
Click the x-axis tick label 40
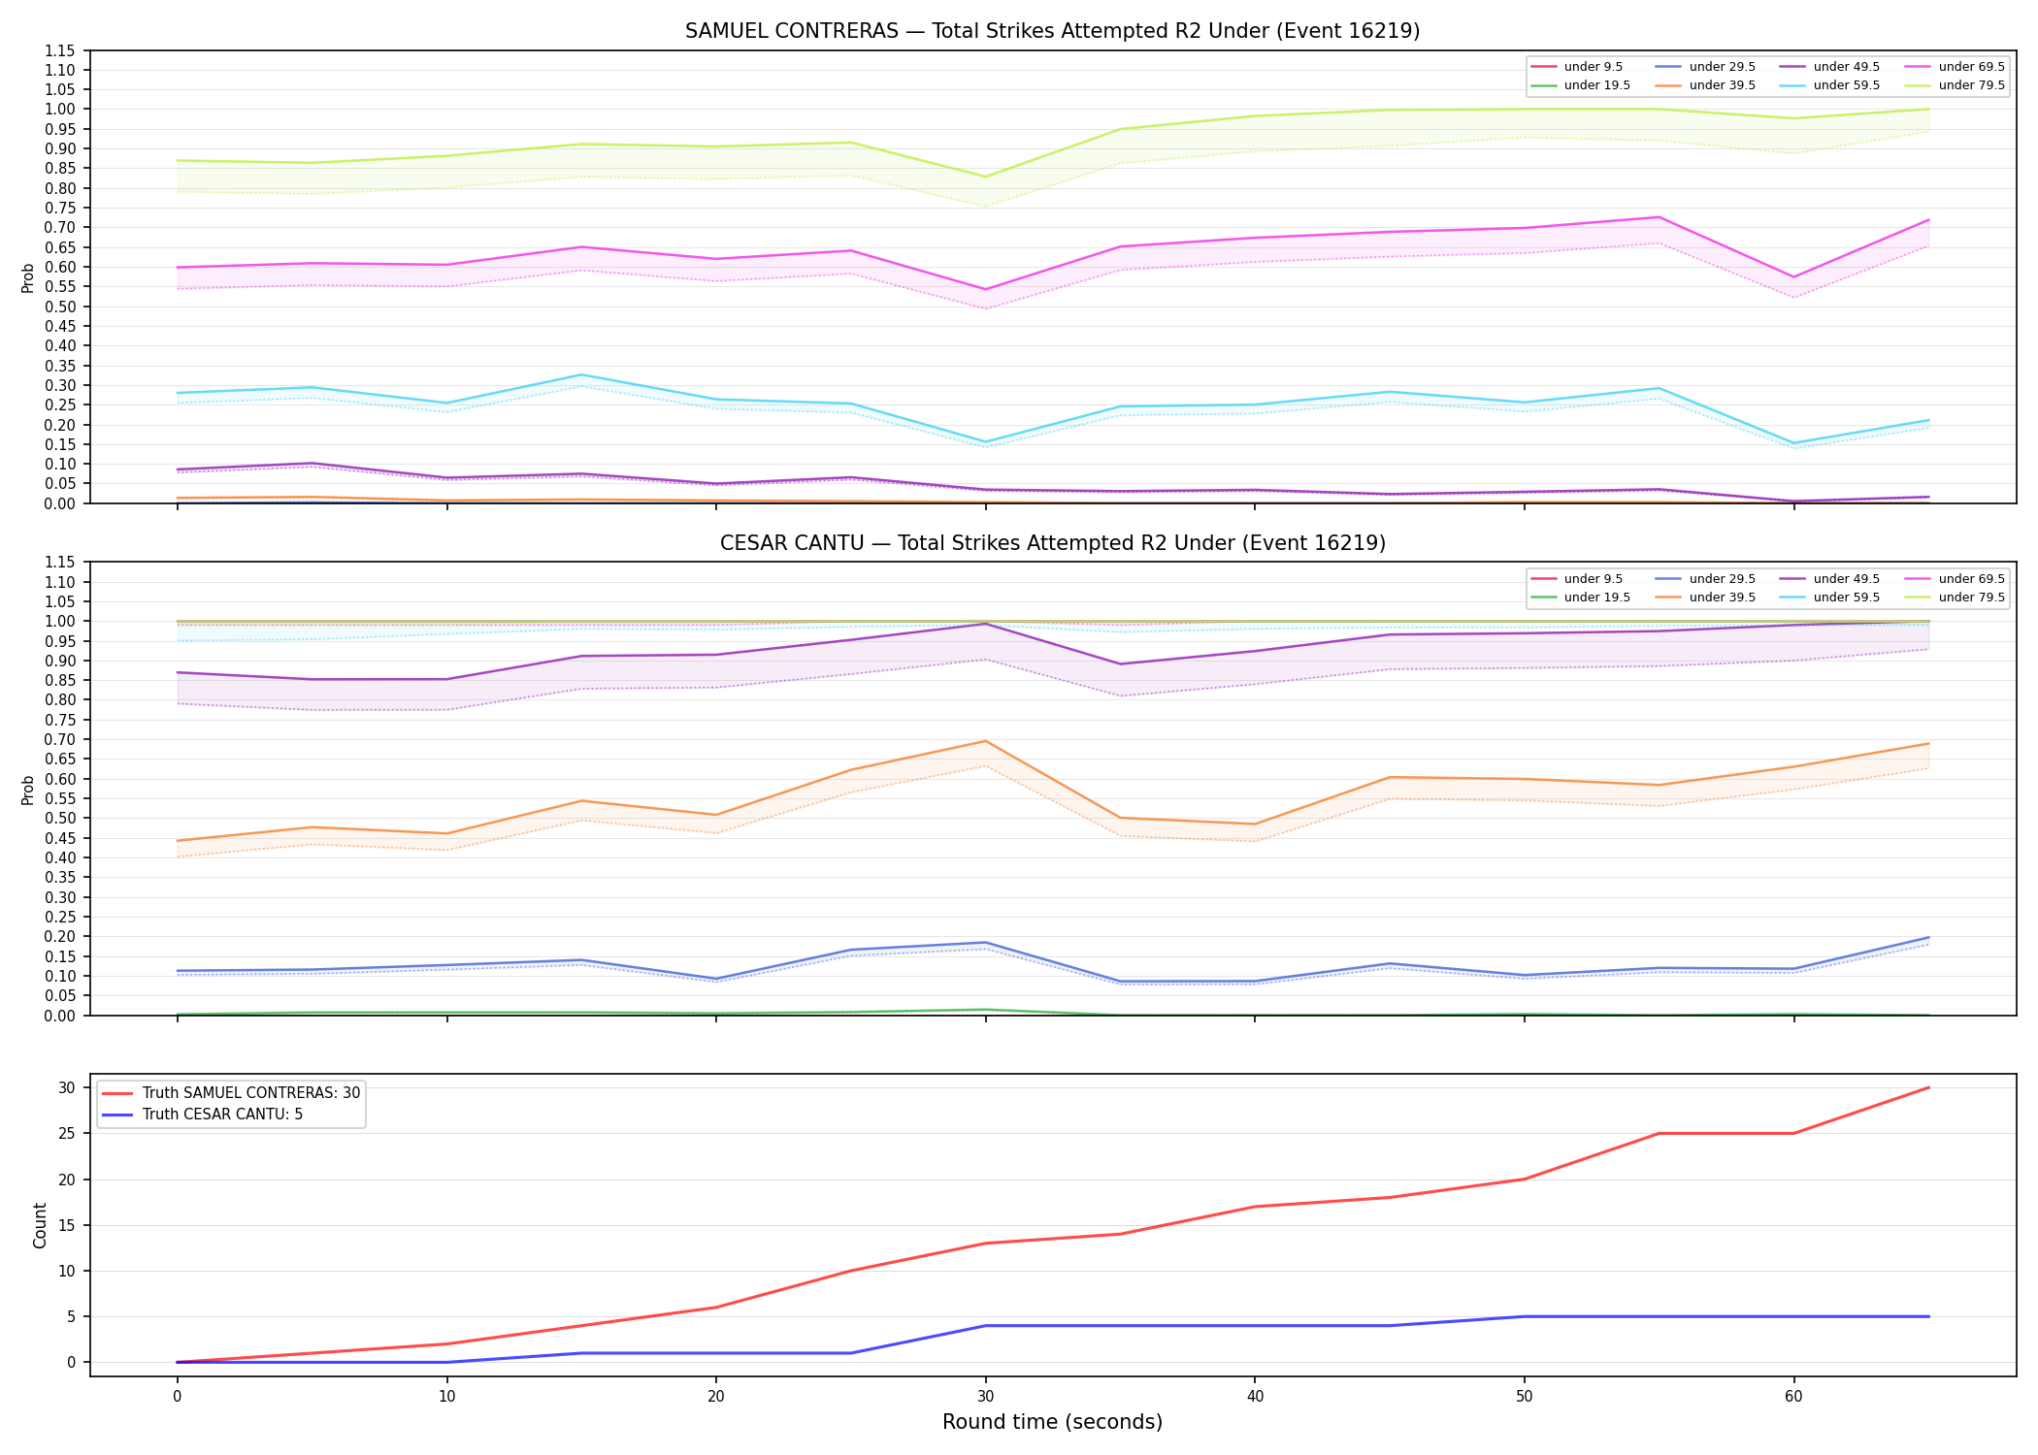pos(1255,1397)
